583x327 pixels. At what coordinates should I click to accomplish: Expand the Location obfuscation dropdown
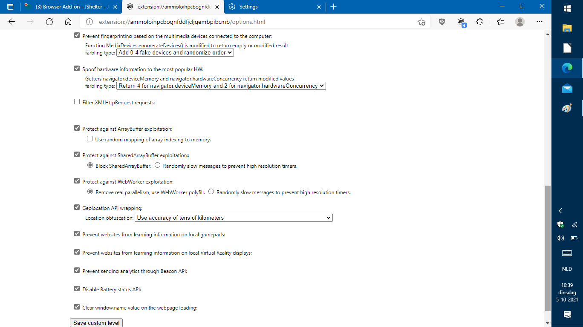click(234, 218)
